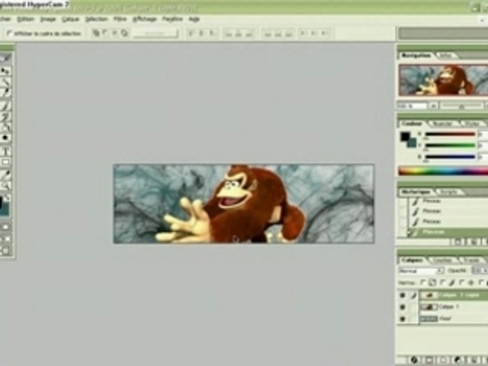Screen dimensions: 488x366
Task: Toggle lock image pixels checkbox
Action: coord(442,283)
